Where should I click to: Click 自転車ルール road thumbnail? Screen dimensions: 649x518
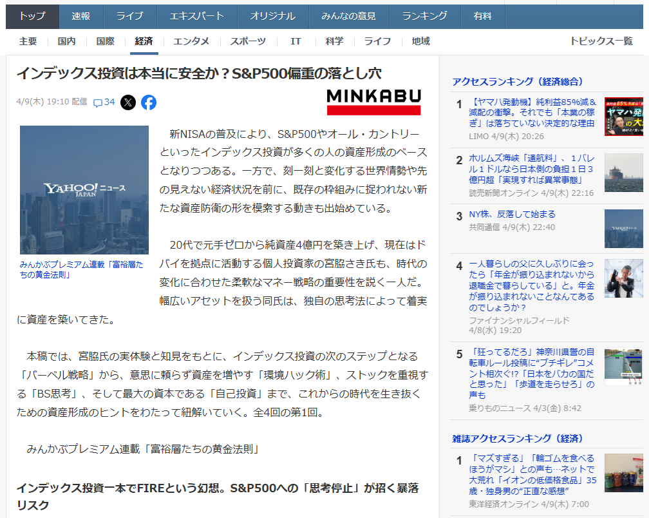tap(624, 367)
